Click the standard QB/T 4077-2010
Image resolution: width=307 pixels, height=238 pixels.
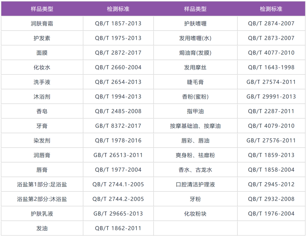click(x=271, y=53)
